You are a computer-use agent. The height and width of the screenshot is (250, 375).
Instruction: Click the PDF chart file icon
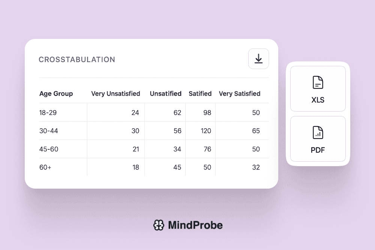pyautogui.click(x=318, y=132)
